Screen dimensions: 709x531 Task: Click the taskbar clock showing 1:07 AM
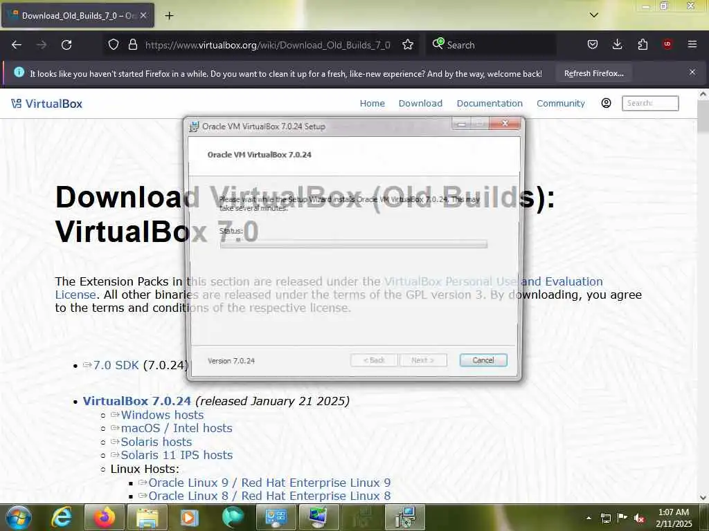click(674, 518)
